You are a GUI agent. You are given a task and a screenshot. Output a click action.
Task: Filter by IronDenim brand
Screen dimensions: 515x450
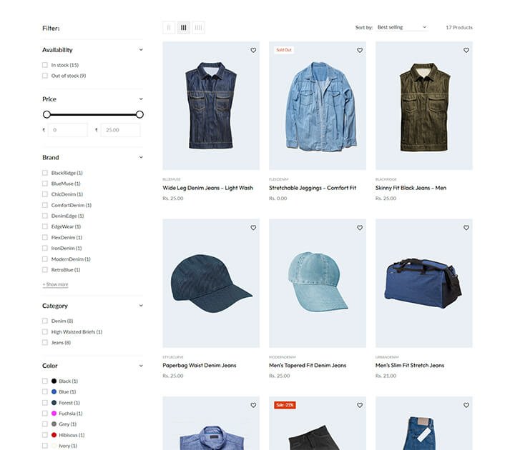pyautogui.click(x=45, y=249)
